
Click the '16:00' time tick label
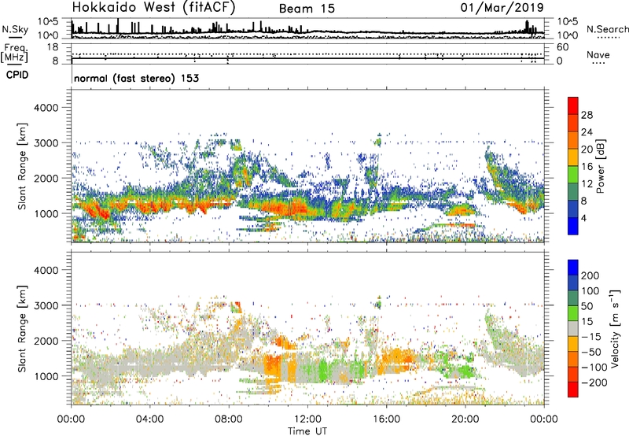tap(386, 419)
